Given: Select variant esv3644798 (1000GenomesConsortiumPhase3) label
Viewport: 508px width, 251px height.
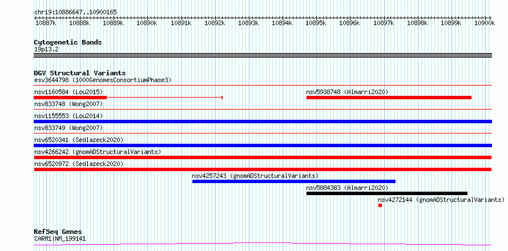Looking at the screenshot, I should pyautogui.click(x=103, y=80).
